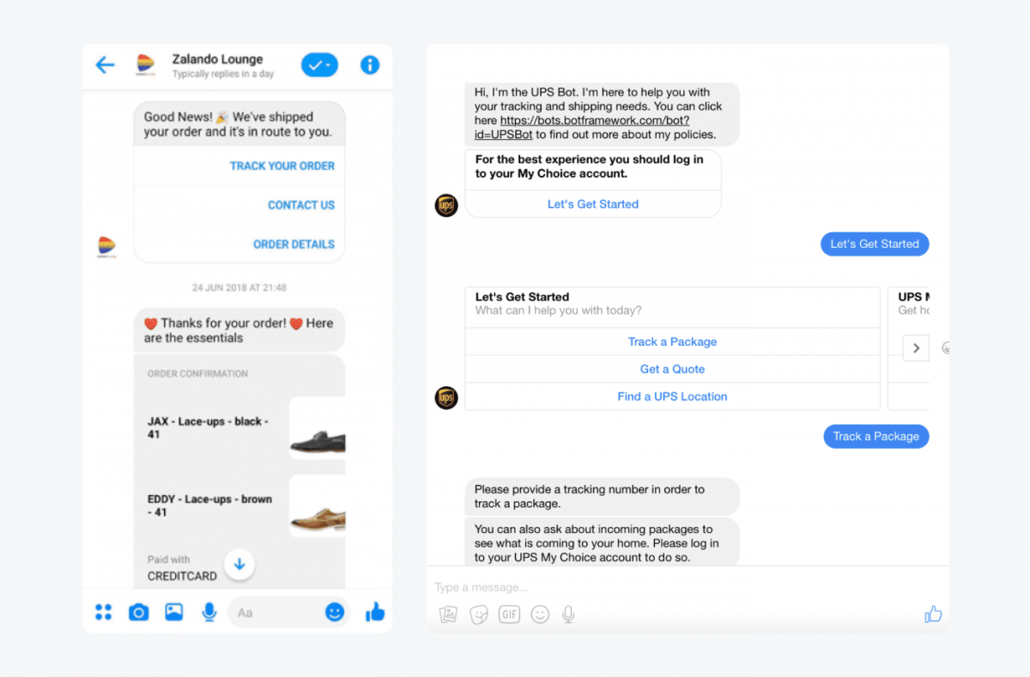Send a thumbs up in Zalando conversation
Screen dimensions: 1030x677
(x=375, y=612)
